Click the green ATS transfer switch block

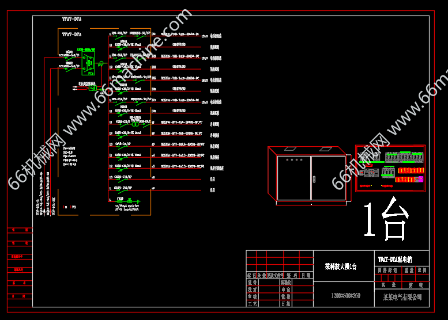coord(88,64)
